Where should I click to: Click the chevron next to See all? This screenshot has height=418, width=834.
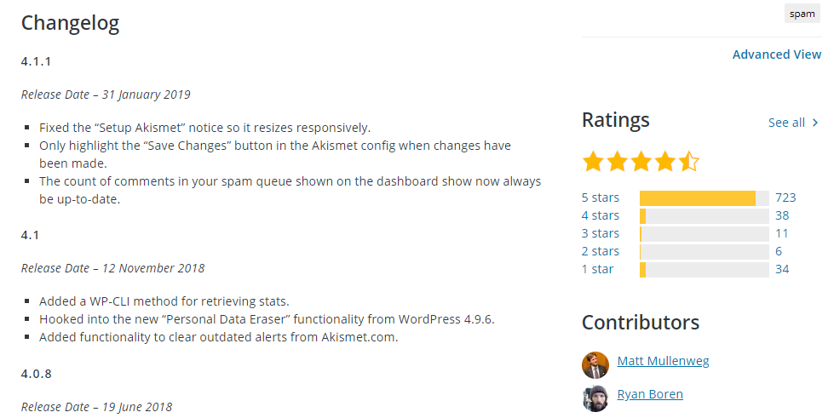coord(815,123)
